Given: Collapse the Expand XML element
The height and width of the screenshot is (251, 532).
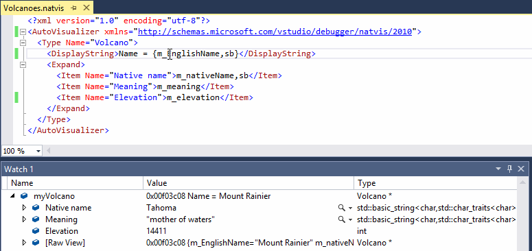Looking at the screenshot, I should coord(23,64).
